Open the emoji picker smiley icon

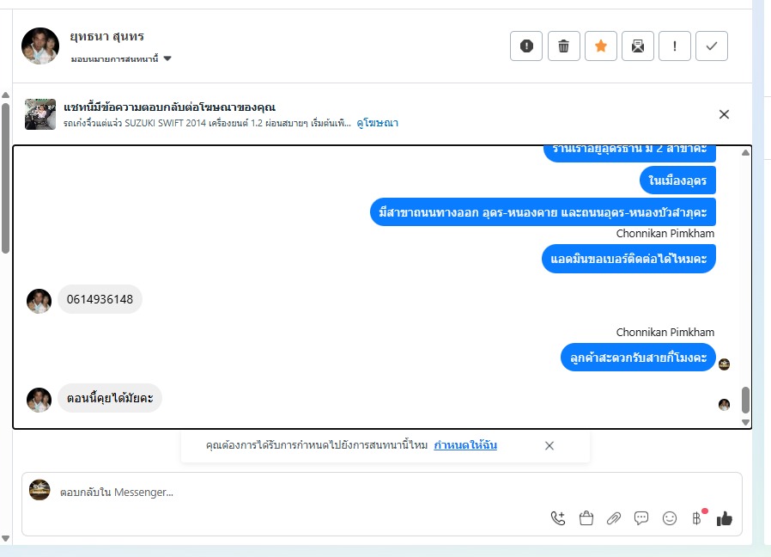point(669,518)
